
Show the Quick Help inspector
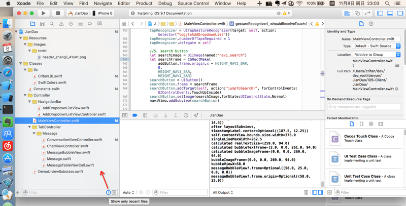tap(371, 24)
